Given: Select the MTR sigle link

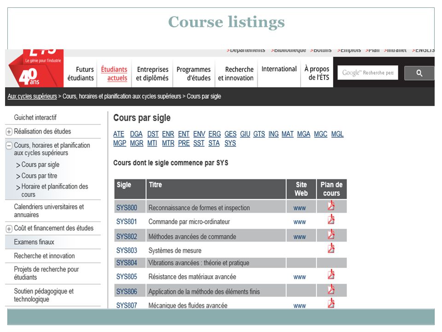Looking at the screenshot, I should click(x=169, y=143).
